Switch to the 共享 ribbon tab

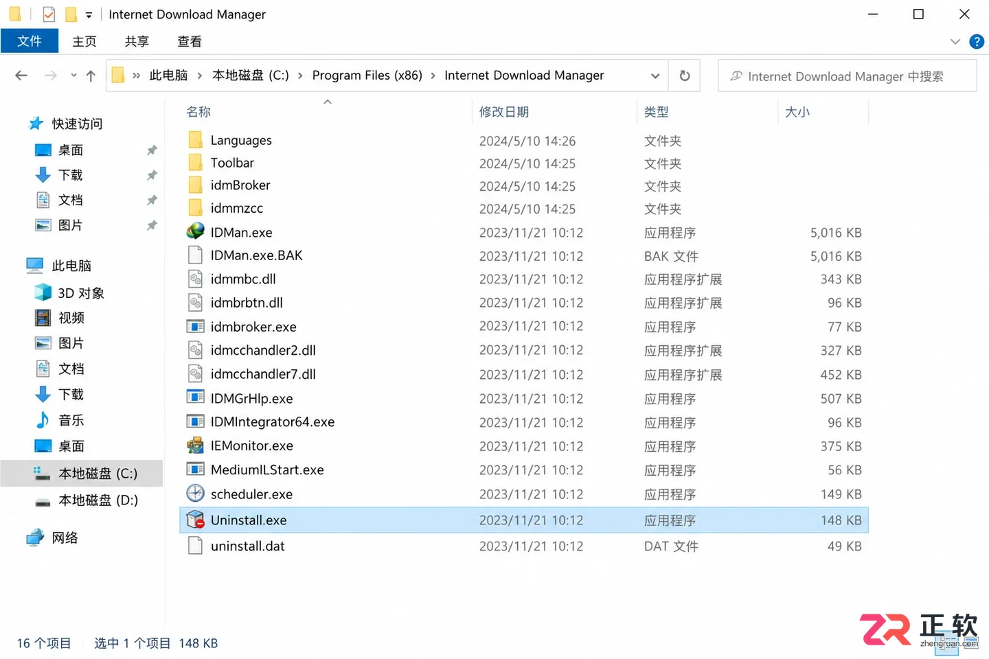[137, 41]
